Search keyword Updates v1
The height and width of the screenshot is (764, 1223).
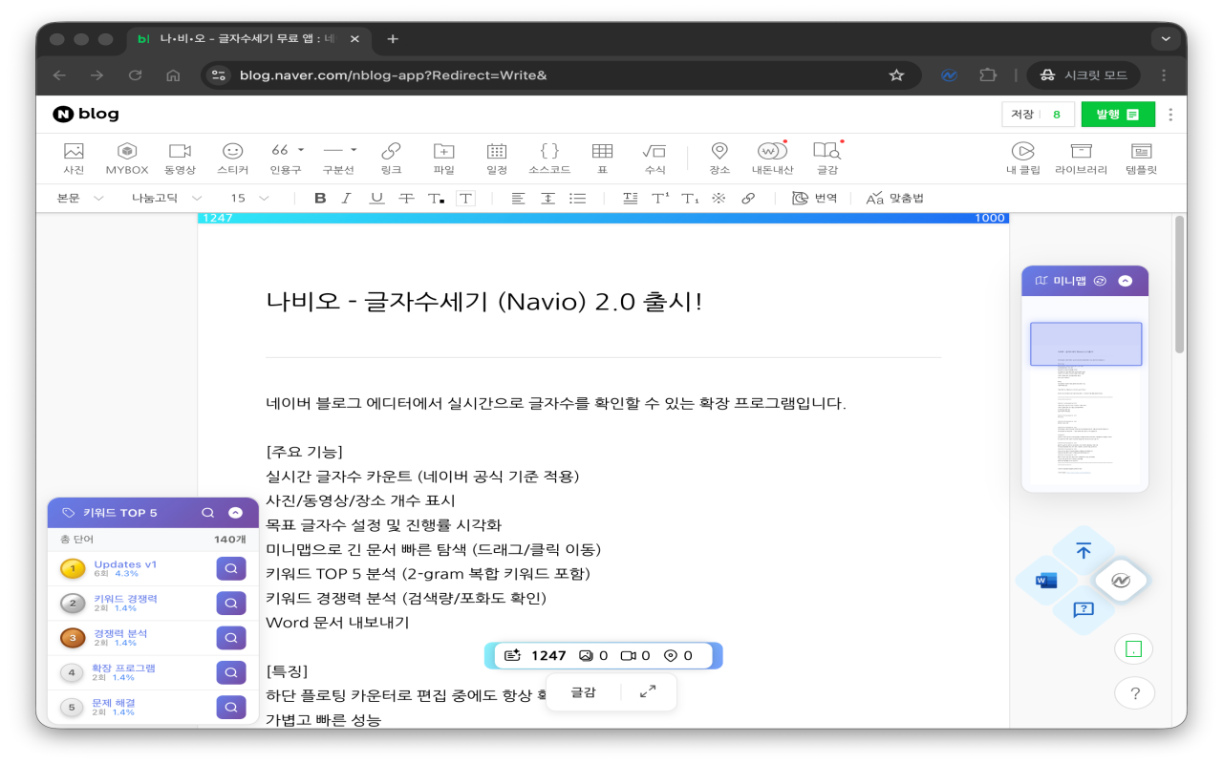[231, 569]
